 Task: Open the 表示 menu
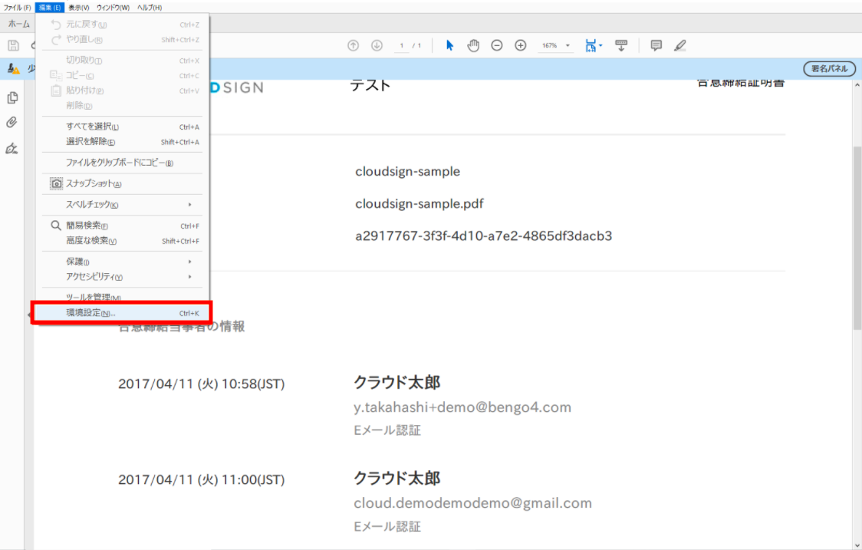click(79, 8)
